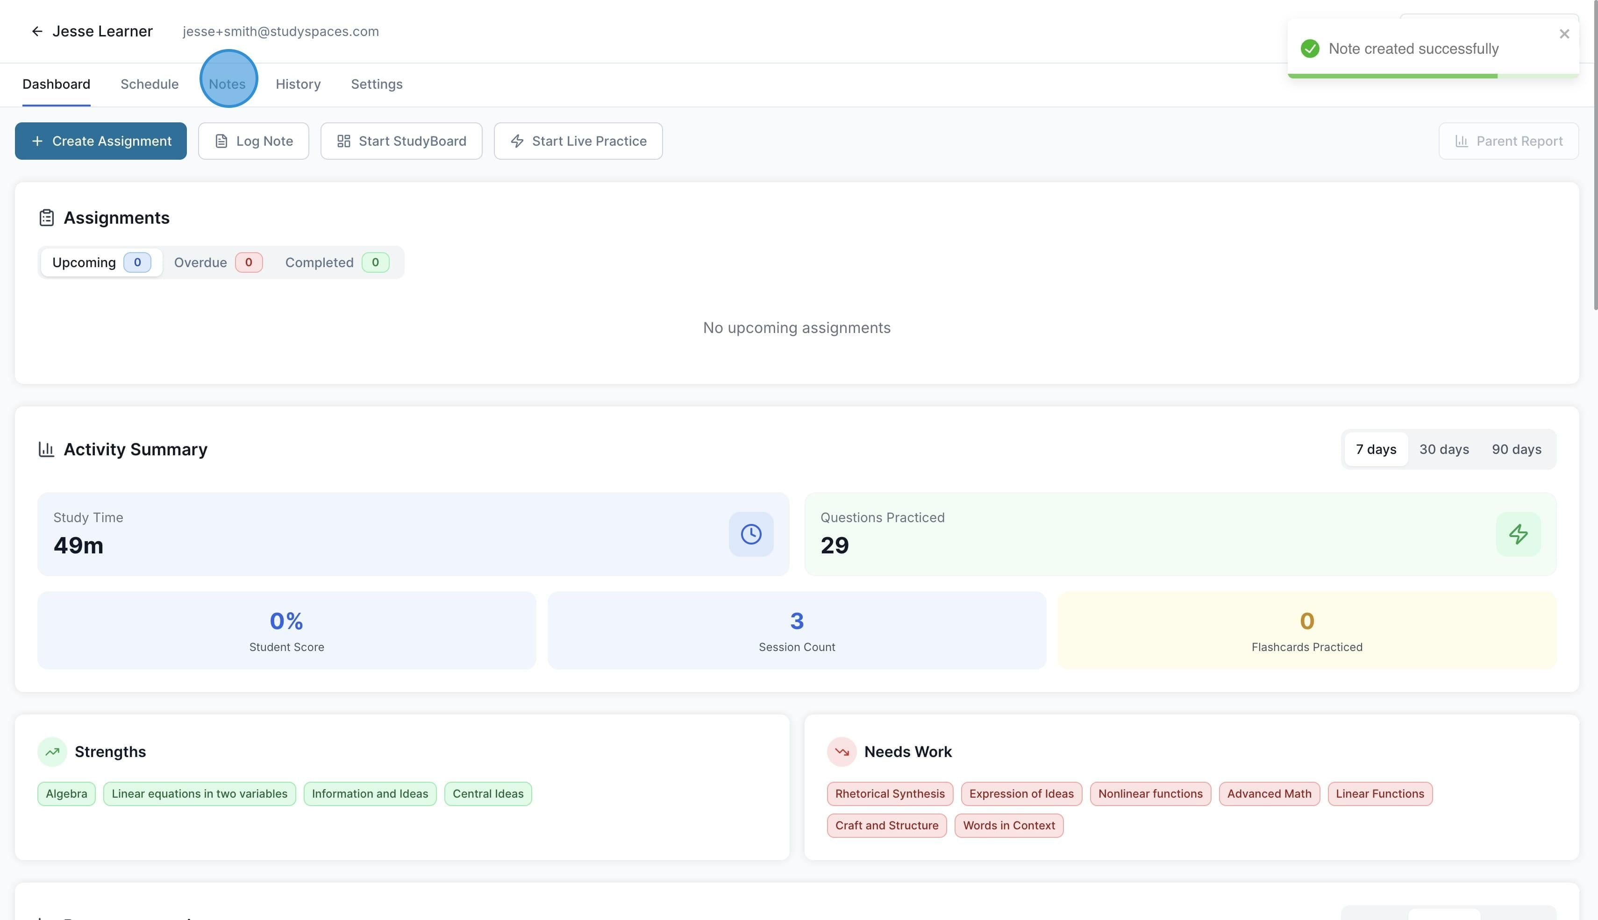Select the Words in Context tag
1598x920 pixels.
(x=1009, y=825)
